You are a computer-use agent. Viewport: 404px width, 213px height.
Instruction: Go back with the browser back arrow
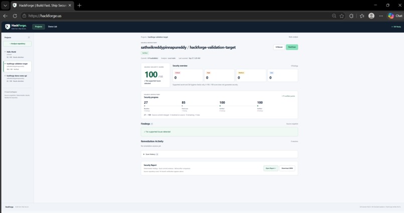pos(5,16)
